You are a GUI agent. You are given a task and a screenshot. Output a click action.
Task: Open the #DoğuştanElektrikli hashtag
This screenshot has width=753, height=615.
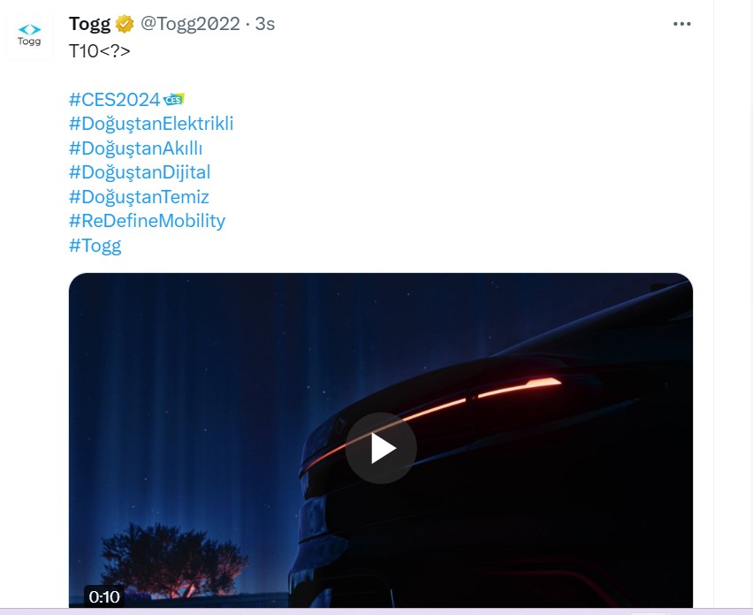point(151,124)
